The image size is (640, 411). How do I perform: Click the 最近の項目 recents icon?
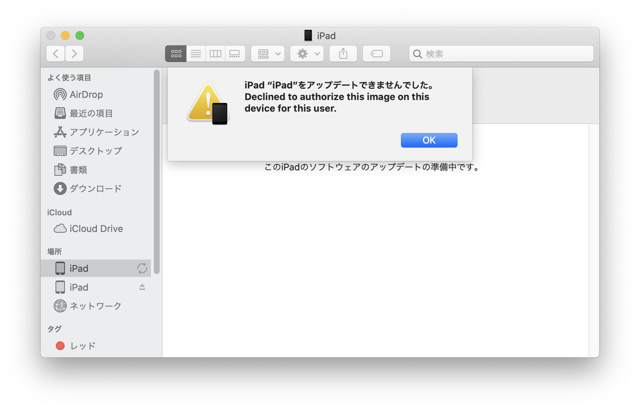(60, 113)
